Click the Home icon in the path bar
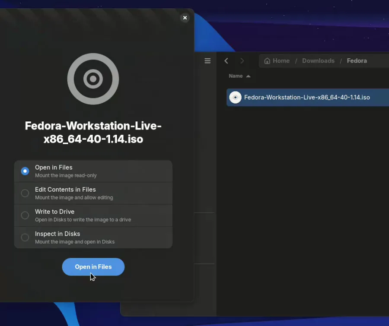 pos(267,61)
